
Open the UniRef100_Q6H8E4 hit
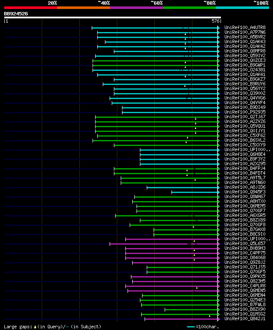click(x=245, y=154)
